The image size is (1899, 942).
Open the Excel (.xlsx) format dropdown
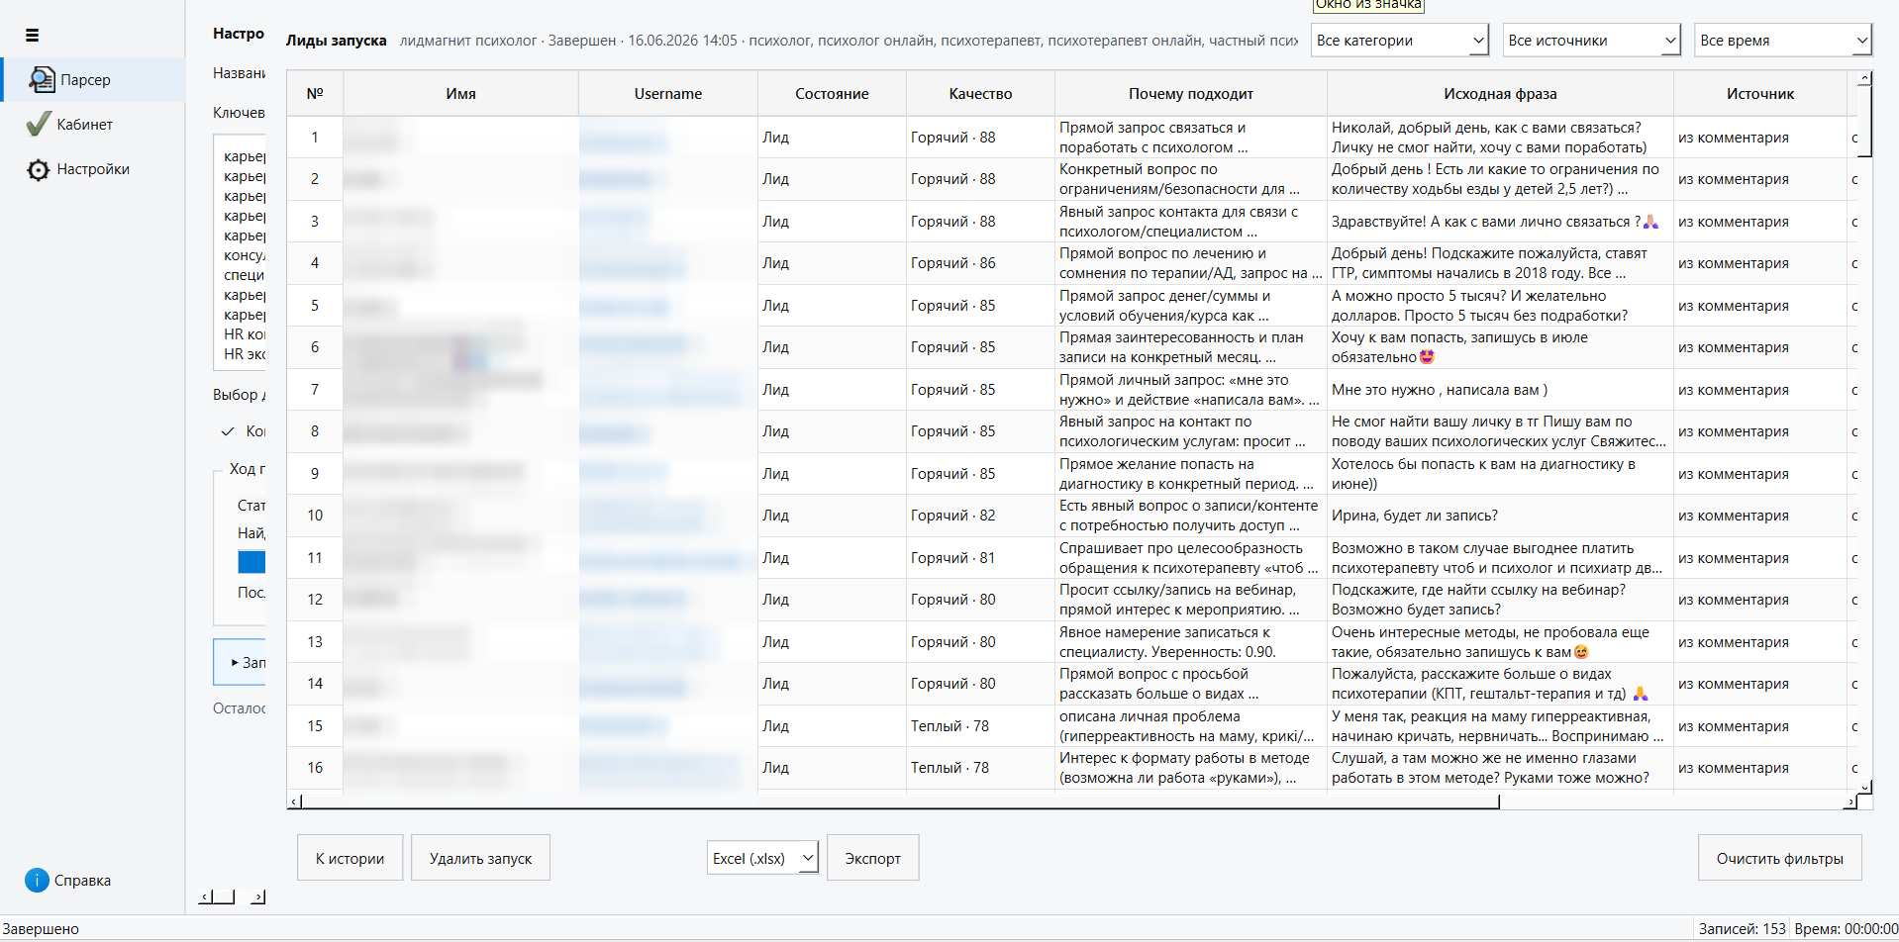point(762,858)
